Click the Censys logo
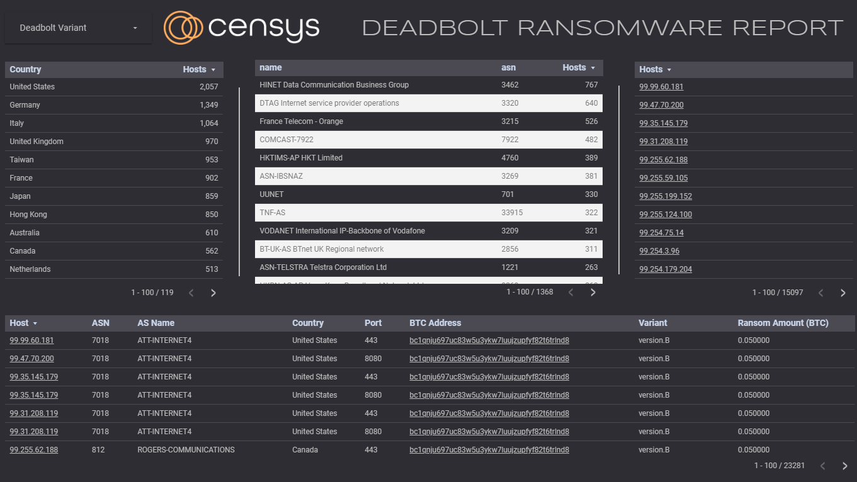Screen dimensions: 857x482 pyautogui.click(x=241, y=28)
